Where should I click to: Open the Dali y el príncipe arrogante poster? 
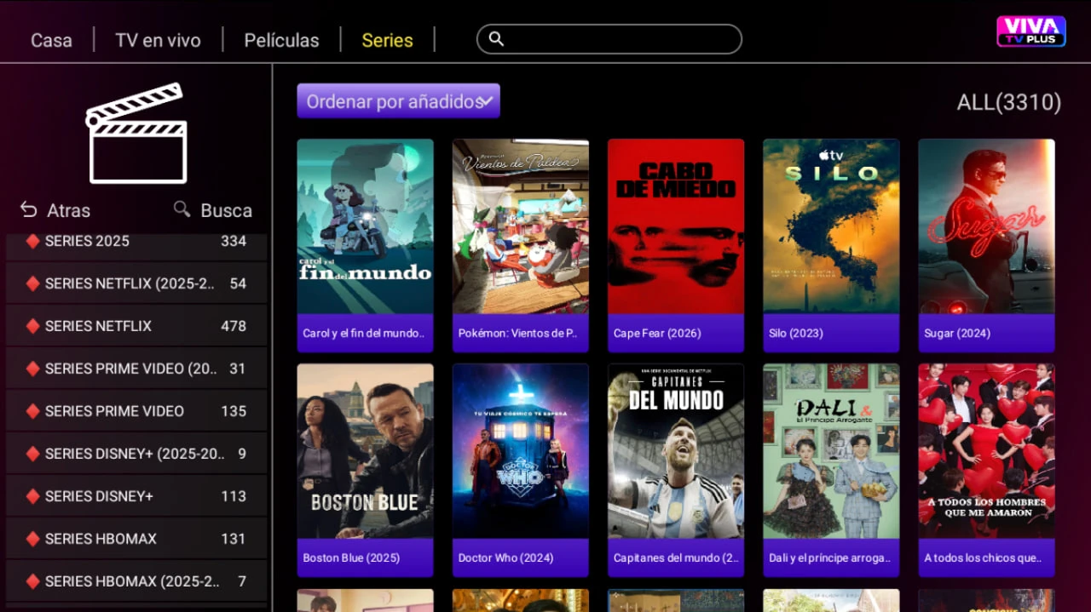pyautogui.click(x=831, y=451)
